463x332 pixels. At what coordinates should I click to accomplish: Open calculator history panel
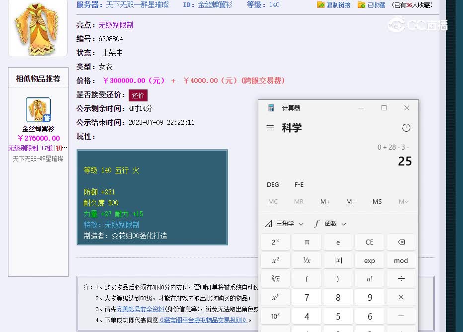click(x=406, y=128)
